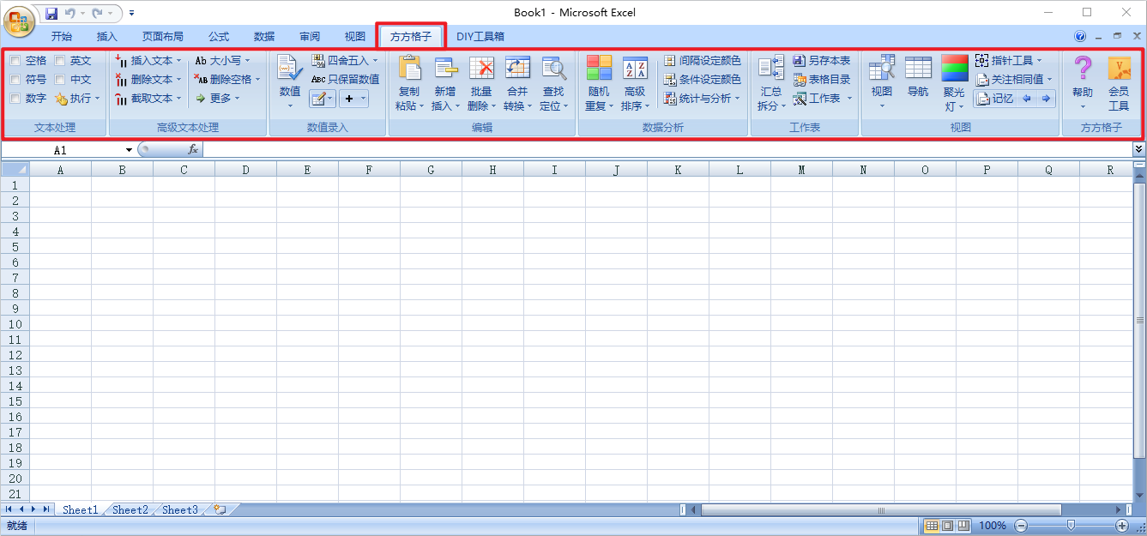This screenshot has width=1147, height=536.
Task: Click the 聚光灯 spotlight icon
Action: 954,69
